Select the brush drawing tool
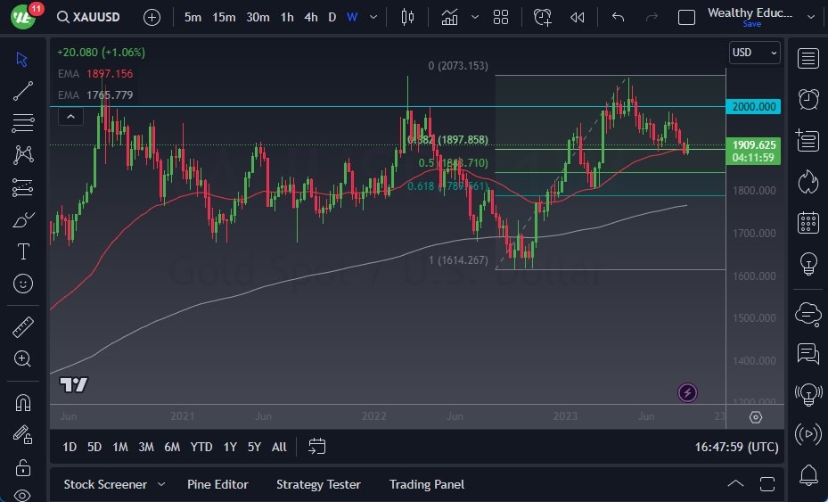The width and height of the screenshot is (828, 502). click(x=23, y=219)
